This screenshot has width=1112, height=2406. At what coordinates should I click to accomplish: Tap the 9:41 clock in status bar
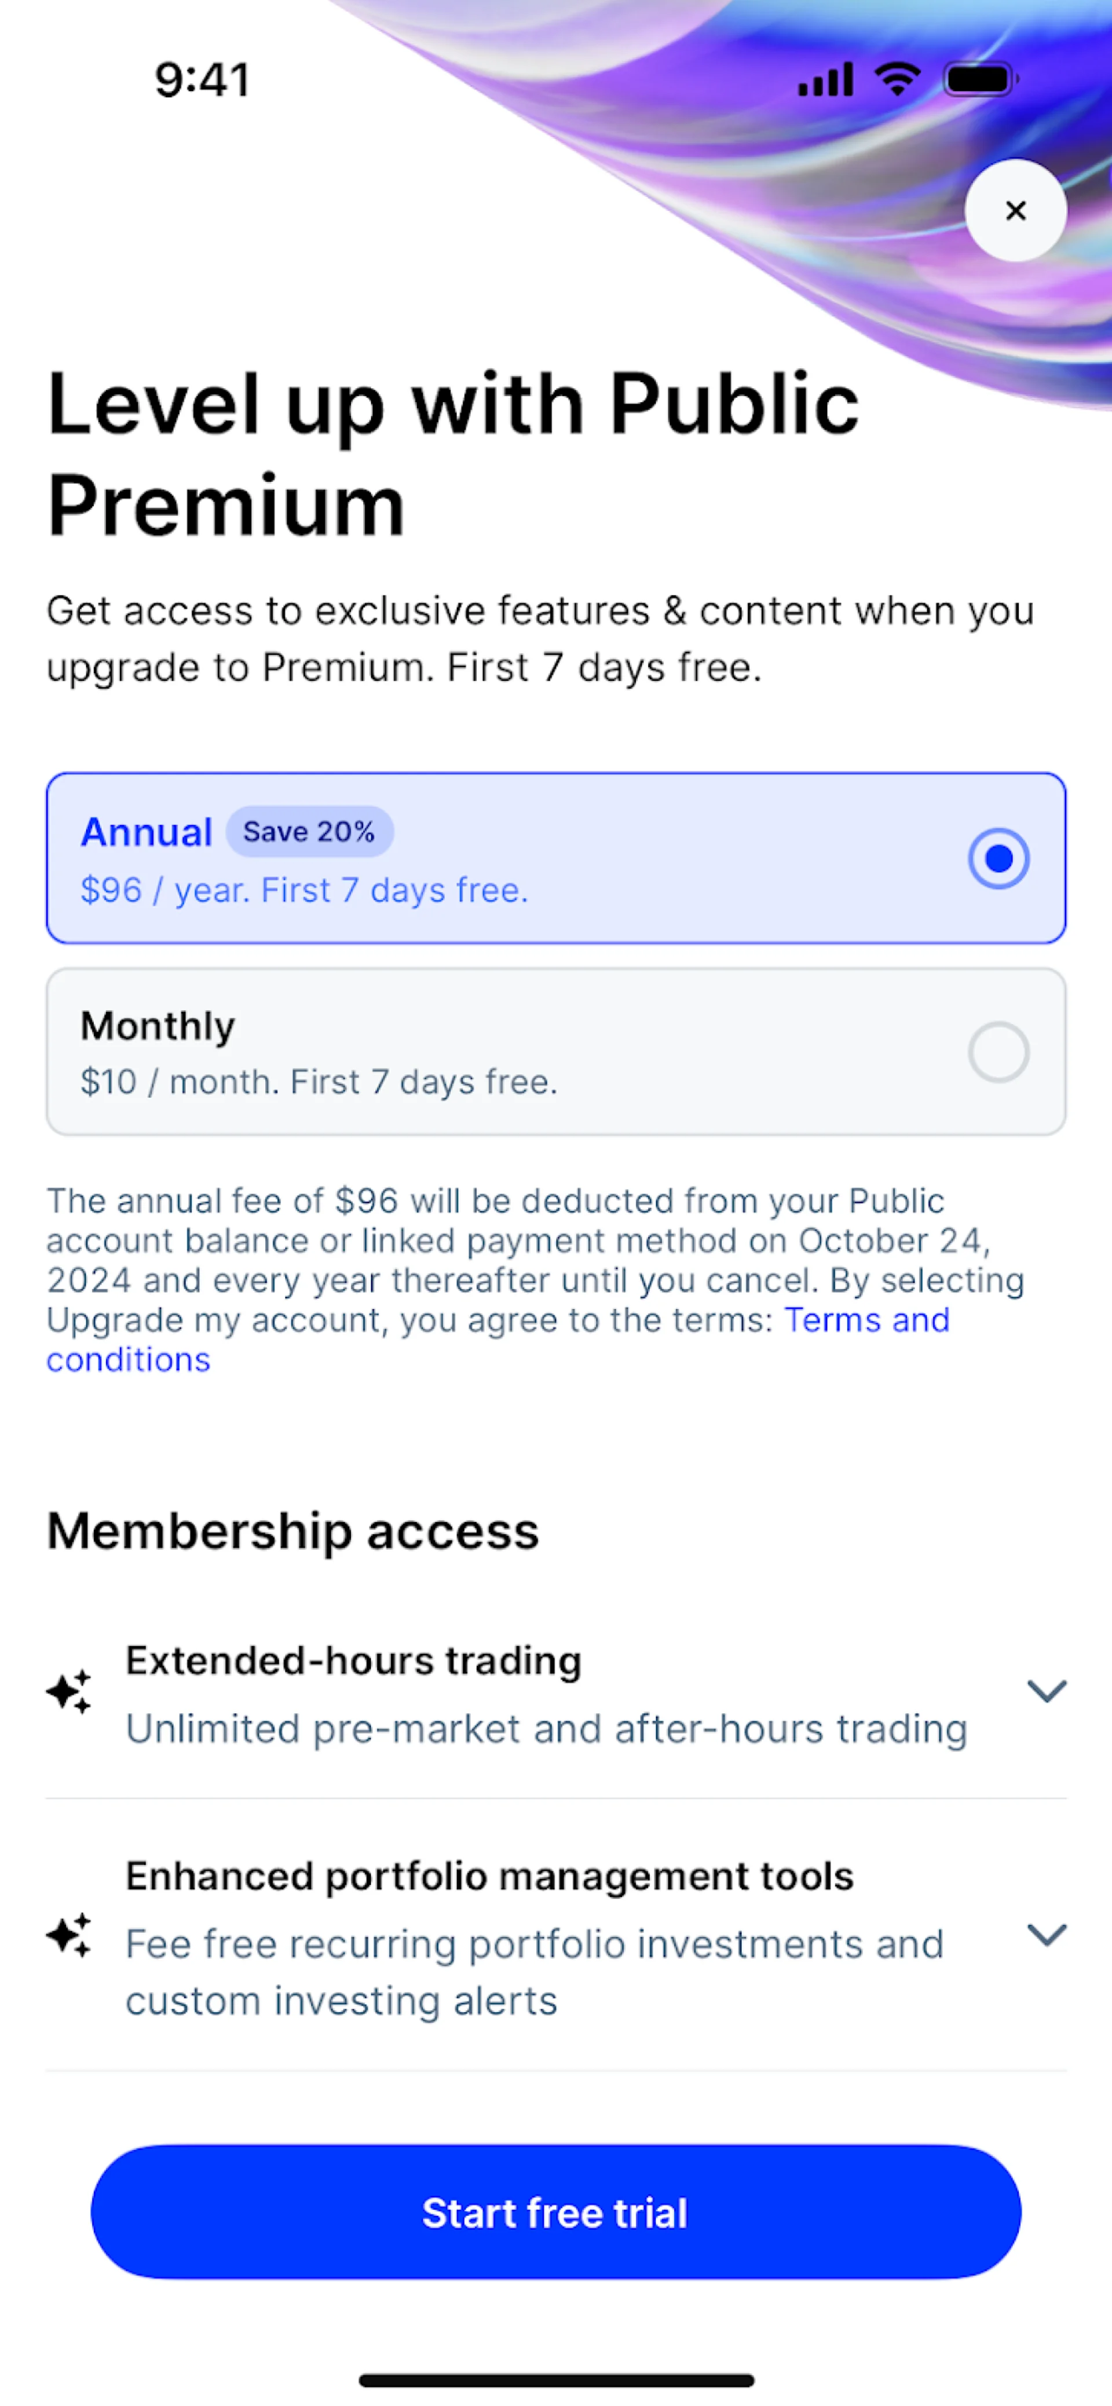203,79
